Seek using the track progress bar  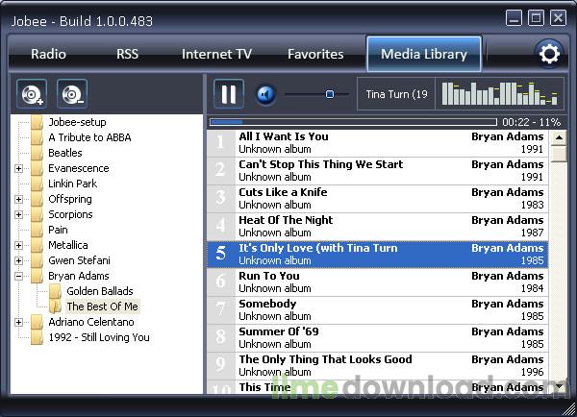click(x=353, y=122)
